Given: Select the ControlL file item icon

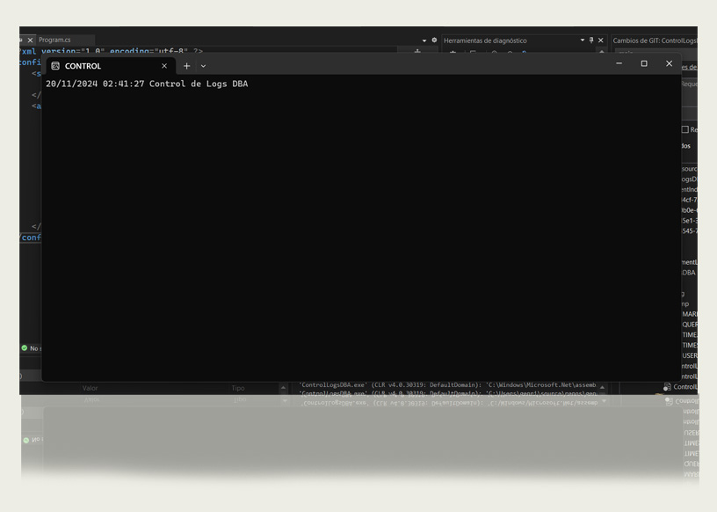Looking at the screenshot, I should pyautogui.click(x=668, y=387).
